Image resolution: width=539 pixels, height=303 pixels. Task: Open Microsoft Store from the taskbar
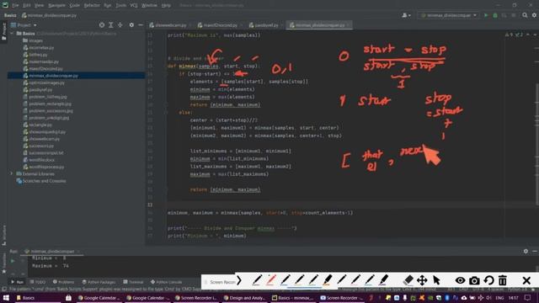(x=68, y=297)
